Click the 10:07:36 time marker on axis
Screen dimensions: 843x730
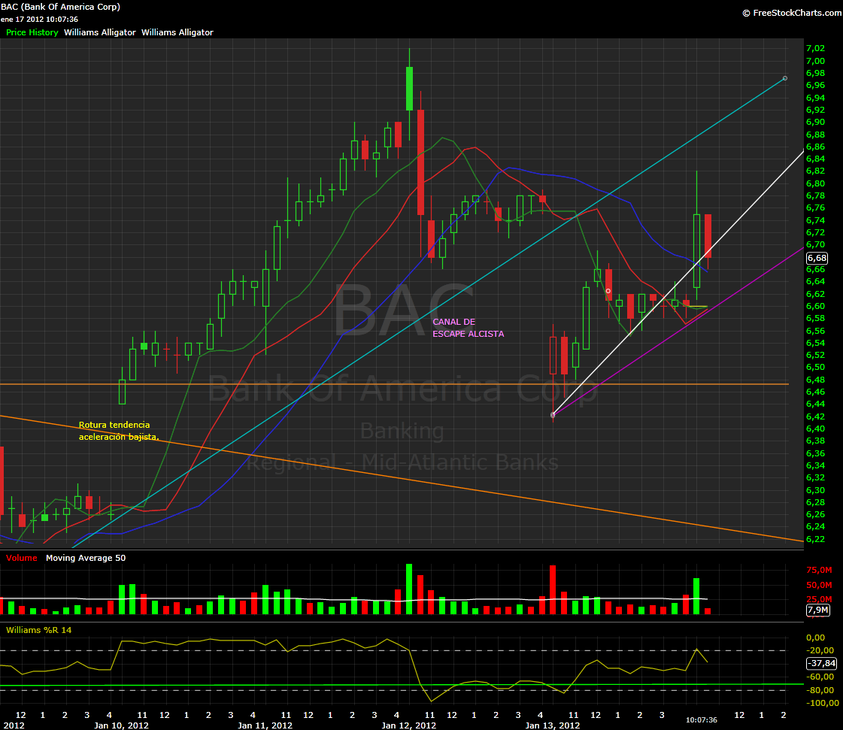click(702, 719)
